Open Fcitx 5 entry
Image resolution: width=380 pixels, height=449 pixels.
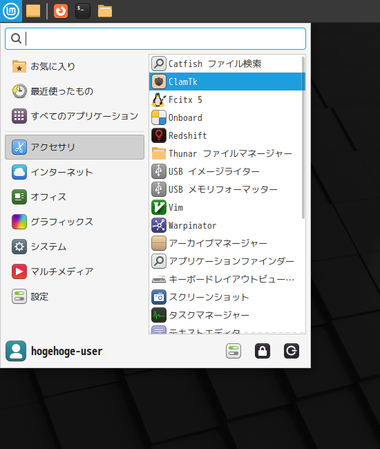[227, 99]
